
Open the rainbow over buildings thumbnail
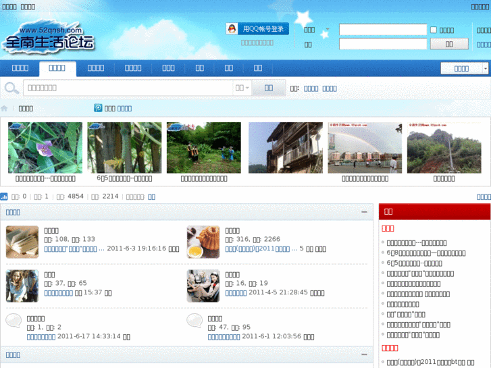(365, 148)
